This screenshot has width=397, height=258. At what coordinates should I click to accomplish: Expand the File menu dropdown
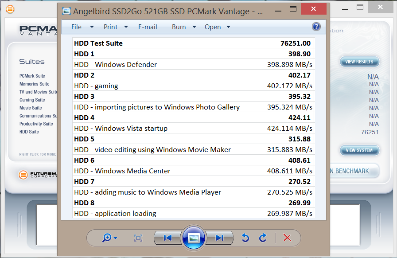point(82,27)
